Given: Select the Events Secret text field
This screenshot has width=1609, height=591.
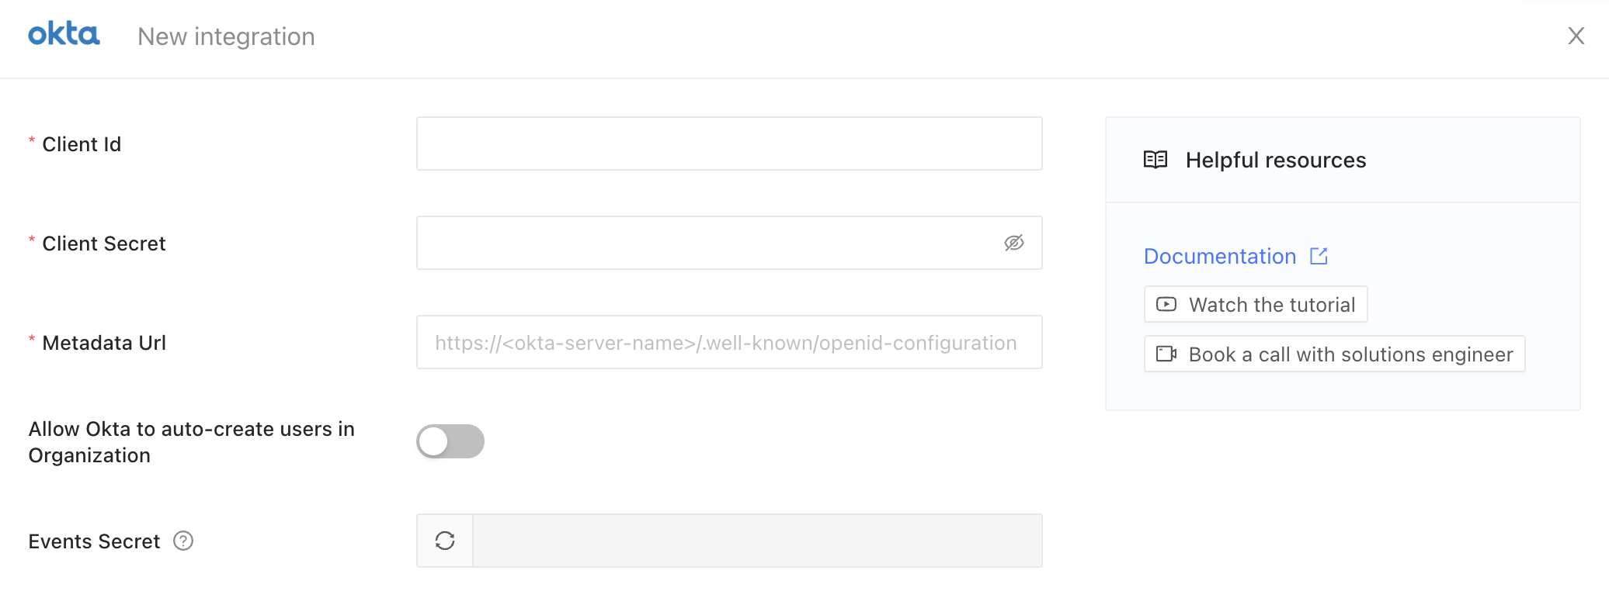Looking at the screenshot, I should 757,541.
